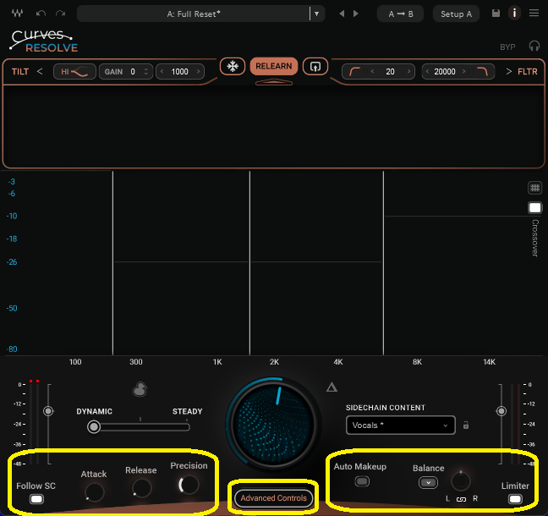
Task: Toggle the Limiter switch
Action: click(515, 499)
